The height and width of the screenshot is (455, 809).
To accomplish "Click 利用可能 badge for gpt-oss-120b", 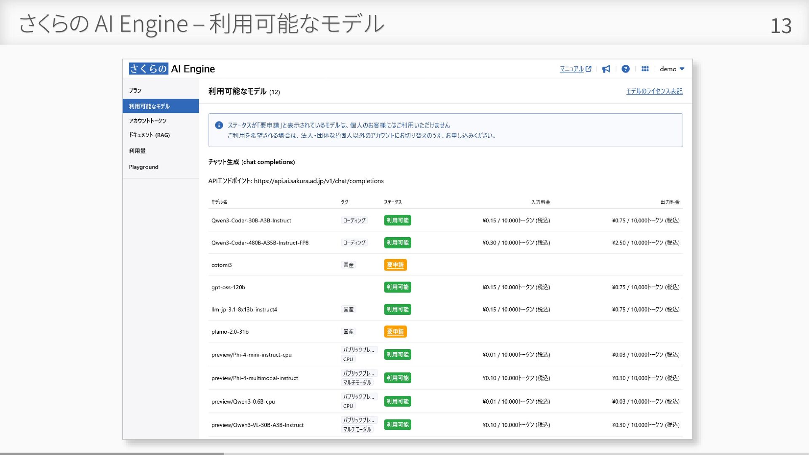I will coord(397,287).
